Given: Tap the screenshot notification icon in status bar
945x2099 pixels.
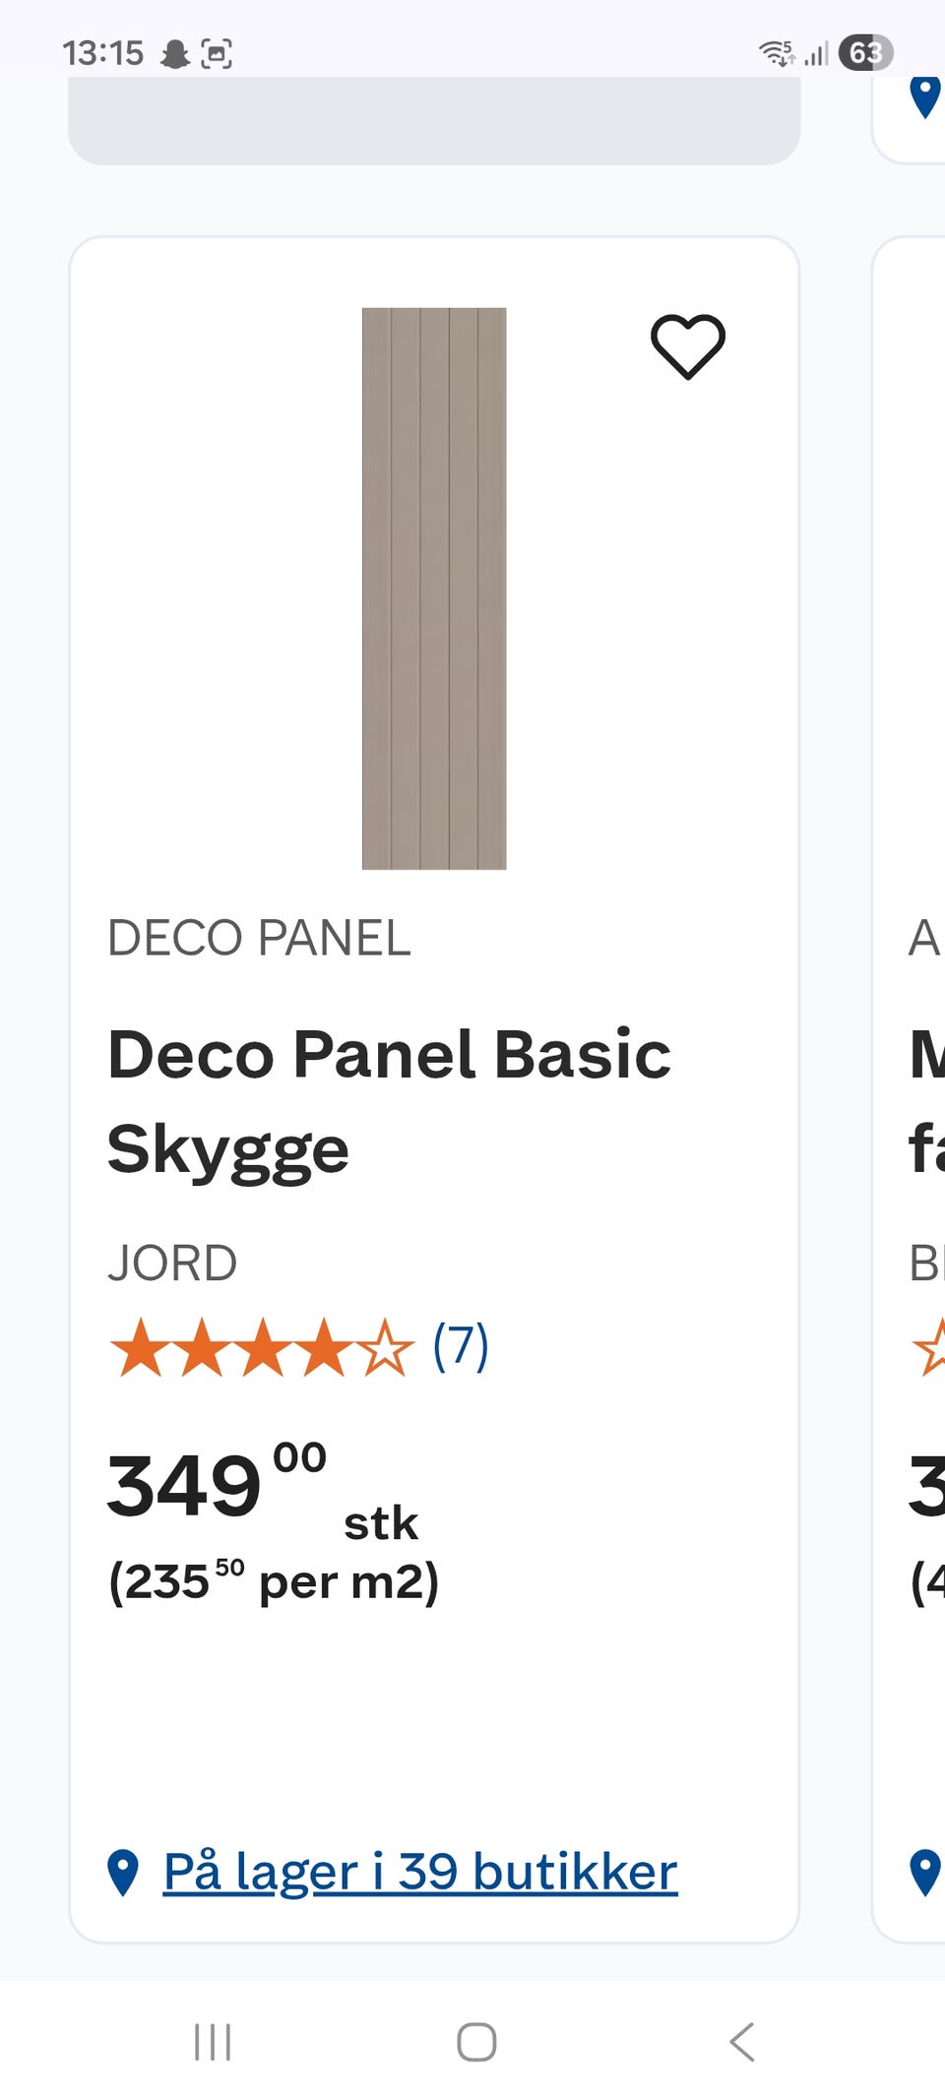Looking at the screenshot, I should (217, 53).
